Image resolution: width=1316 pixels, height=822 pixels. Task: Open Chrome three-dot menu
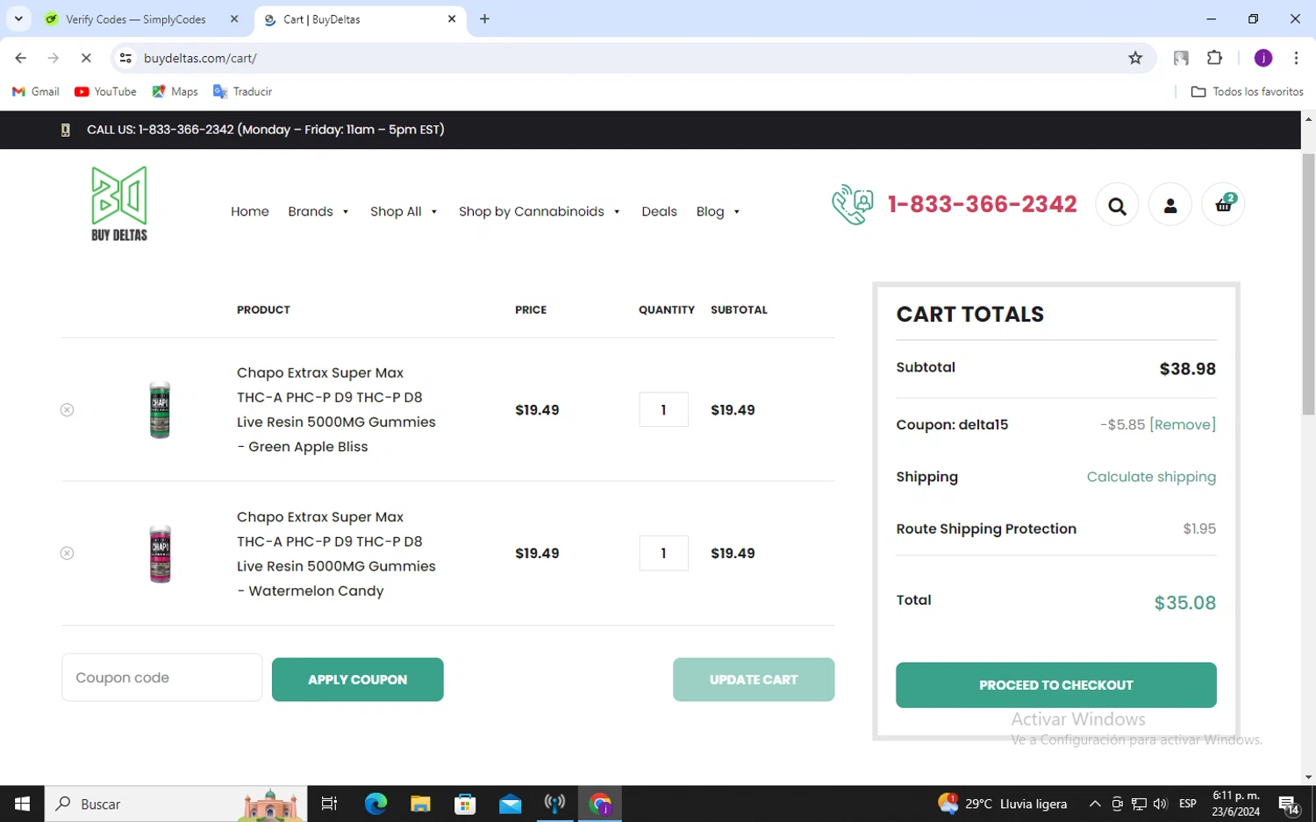click(1296, 58)
